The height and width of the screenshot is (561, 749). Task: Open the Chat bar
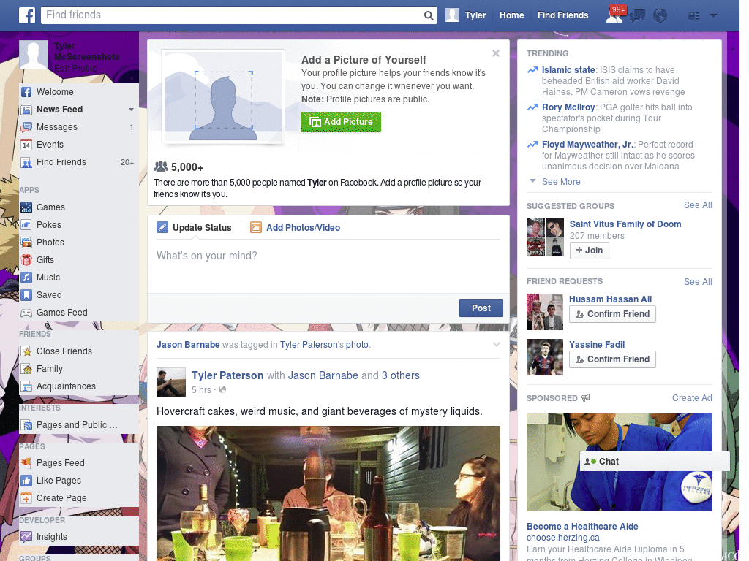pyautogui.click(x=655, y=462)
